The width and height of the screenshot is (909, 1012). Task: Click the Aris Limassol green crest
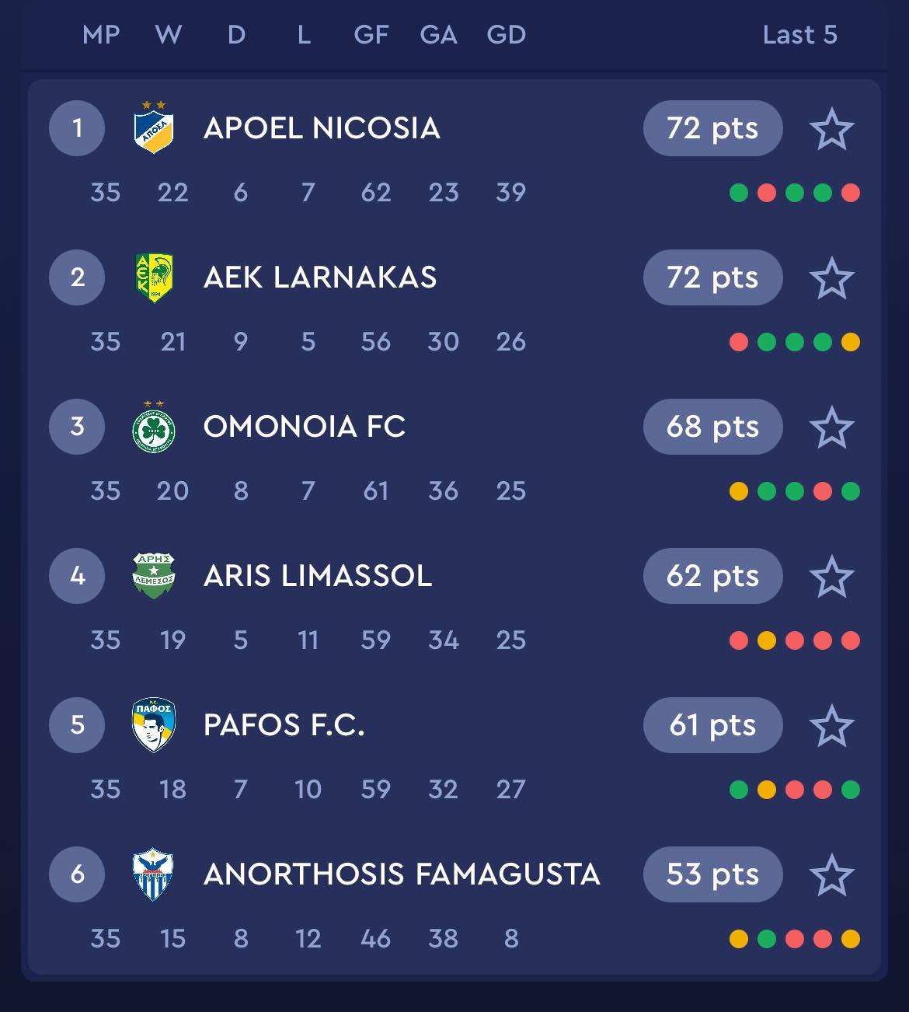(x=154, y=576)
